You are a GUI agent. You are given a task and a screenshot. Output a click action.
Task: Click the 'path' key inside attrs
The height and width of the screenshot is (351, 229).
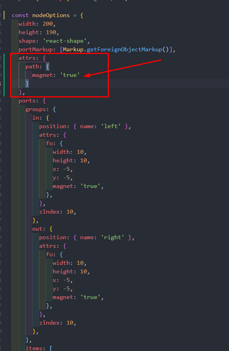click(32, 66)
